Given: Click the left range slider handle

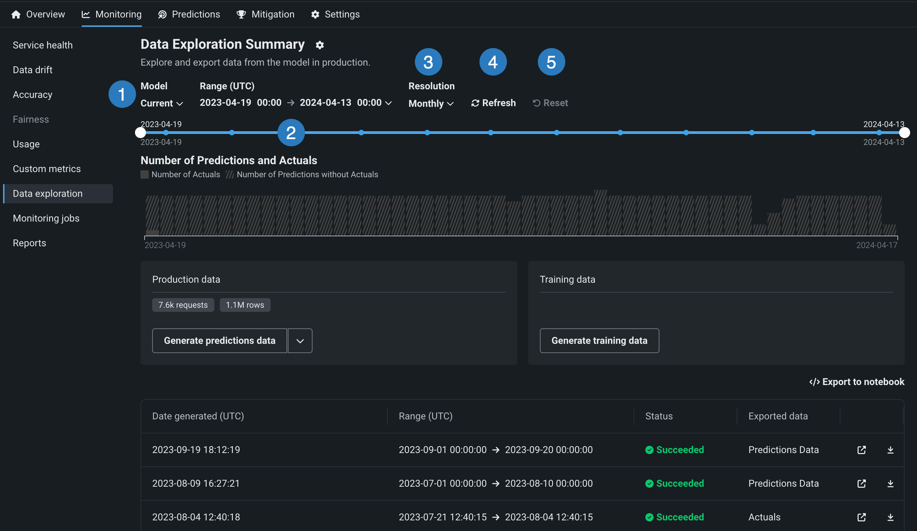Looking at the screenshot, I should click(140, 133).
